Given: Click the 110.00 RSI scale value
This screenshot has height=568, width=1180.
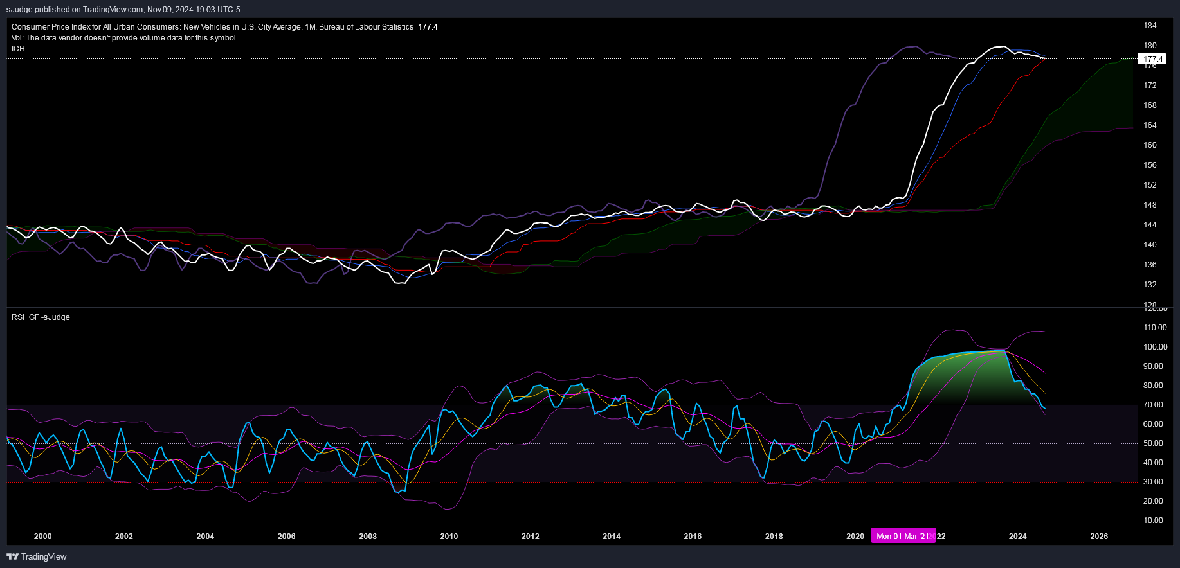Looking at the screenshot, I should [1155, 328].
